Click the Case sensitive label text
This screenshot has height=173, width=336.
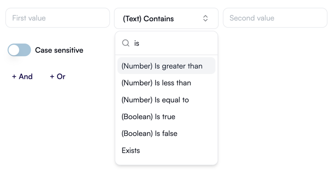(59, 50)
